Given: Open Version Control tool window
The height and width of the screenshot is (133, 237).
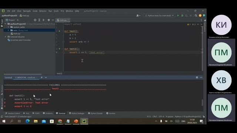Looking at the screenshot, I should coord(13,113).
